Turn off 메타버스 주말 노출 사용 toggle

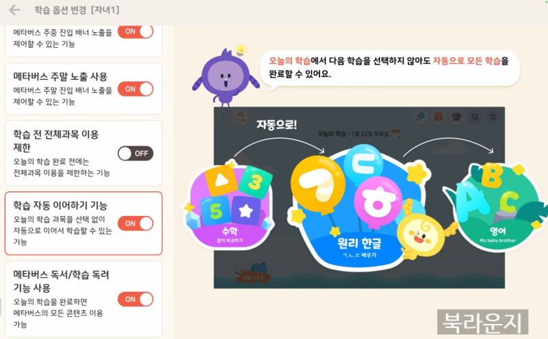pyautogui.click(x=136, y=89)
